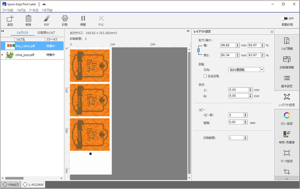
Task: Expand the oliva_pop.pdf job row arrow
Action: 2,55
